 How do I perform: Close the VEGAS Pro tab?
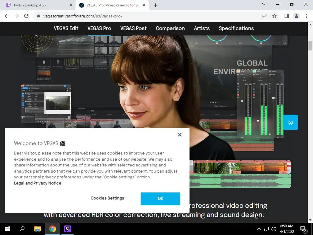(144, 5)
